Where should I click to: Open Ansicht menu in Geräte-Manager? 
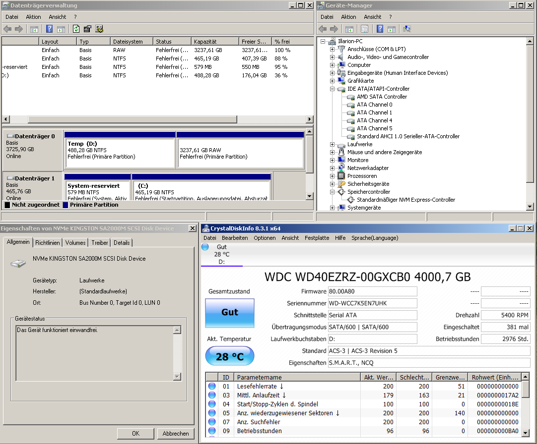pos(372,17)
